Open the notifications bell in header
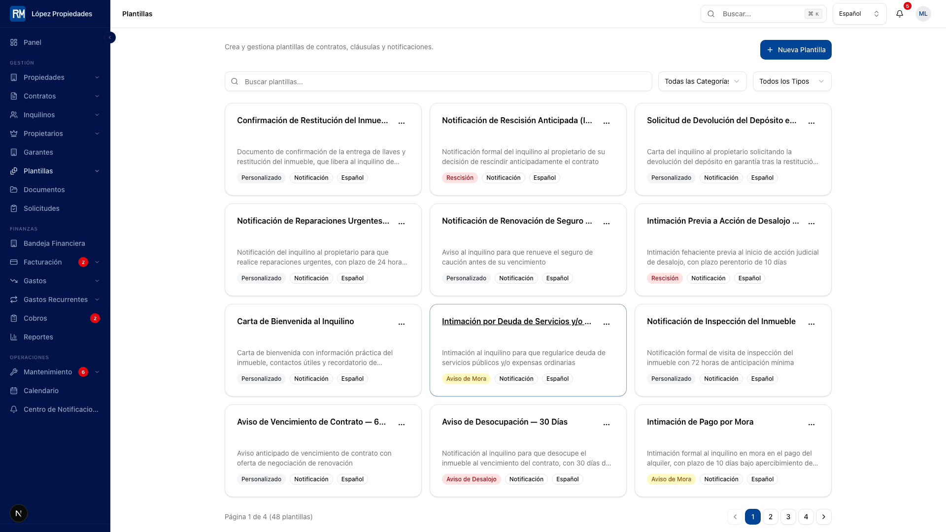Viewport: 946px width, 532px height. tap(900, 14)
